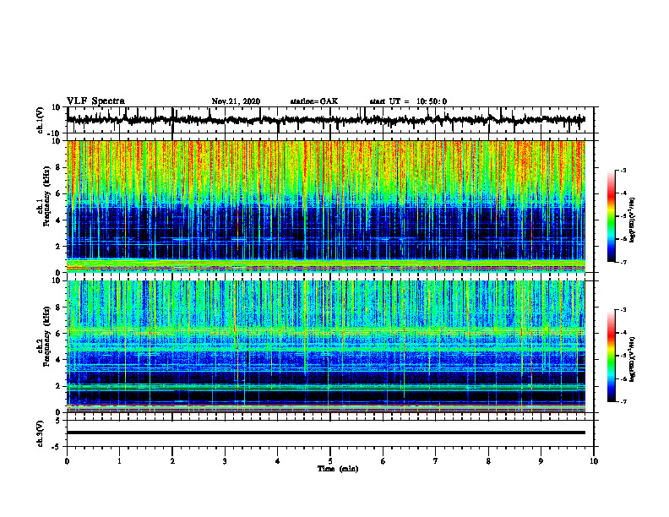Click the ch.1 spectrogram color scale bar
Screen dimensions: 669x517
(x=611, y=216)
